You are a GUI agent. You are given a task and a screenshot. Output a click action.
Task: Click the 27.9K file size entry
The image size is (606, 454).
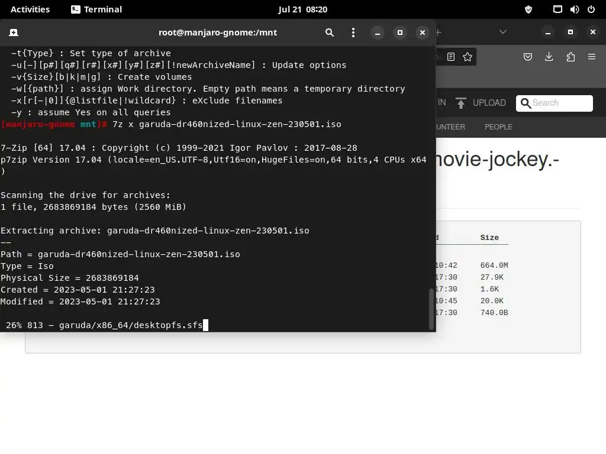tap(492, 277)
